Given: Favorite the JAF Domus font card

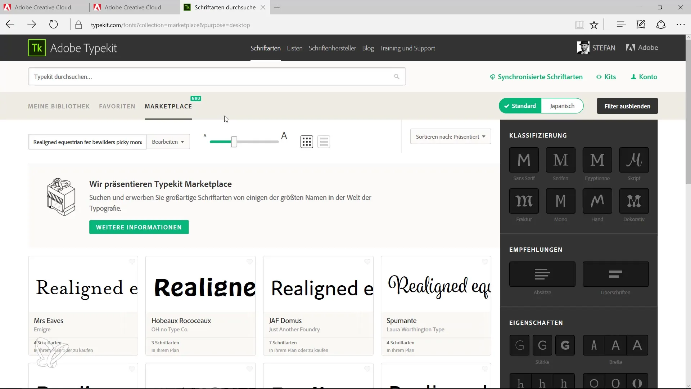Looking at the screenshot, I should 367,262.
